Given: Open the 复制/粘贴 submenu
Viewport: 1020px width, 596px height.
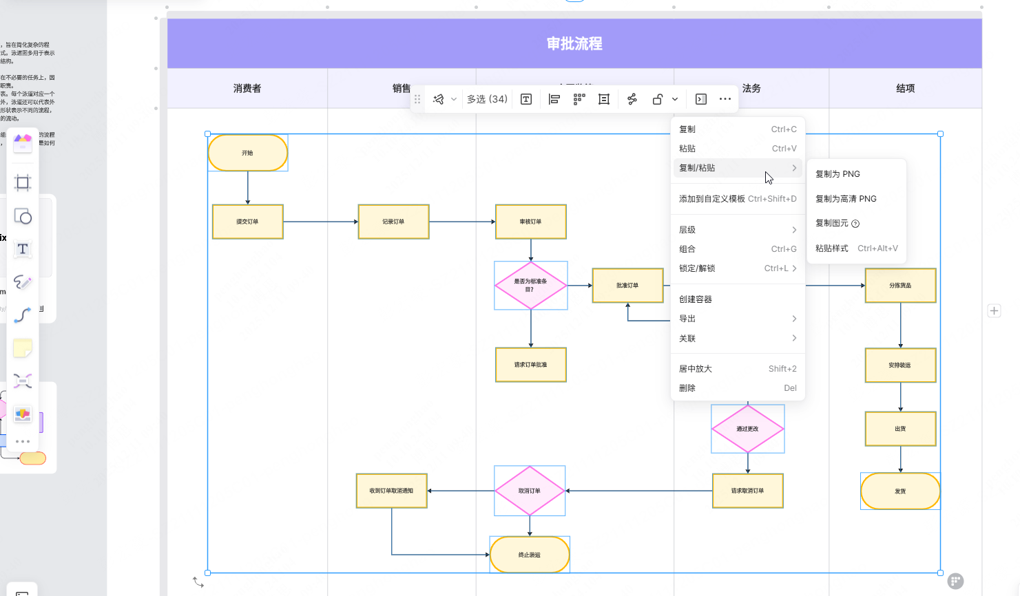Looking at the screenshot, I should [738, 168].
